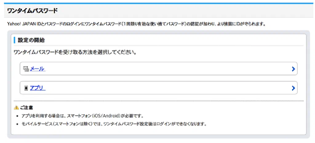This screenshot has width=315, height=143.
Task: Click the blue accent bar beside 設定の開始
Action: (x=14, y=40)
